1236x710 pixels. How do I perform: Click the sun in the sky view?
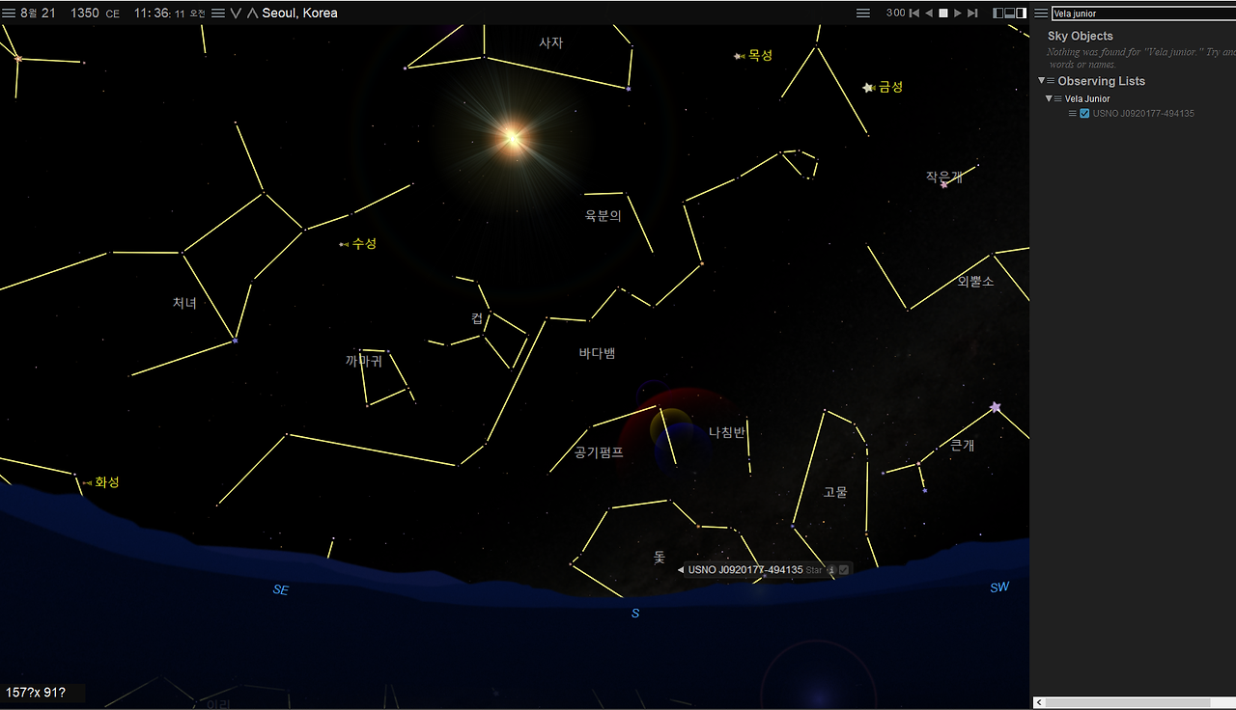[512, 138]
